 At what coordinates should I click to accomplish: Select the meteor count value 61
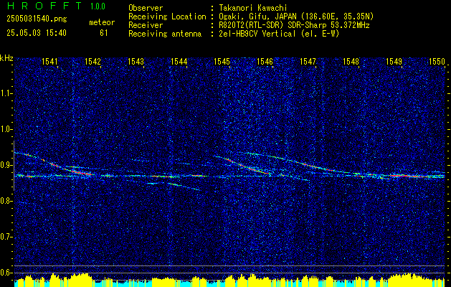tap(104, 33)
